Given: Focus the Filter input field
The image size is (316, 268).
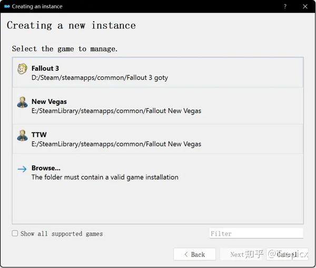Looking at the screenshot, I should [x=256, y=234].
